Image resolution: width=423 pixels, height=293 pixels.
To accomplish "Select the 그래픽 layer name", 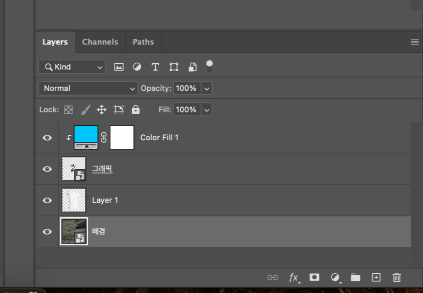I will [102, 169].
